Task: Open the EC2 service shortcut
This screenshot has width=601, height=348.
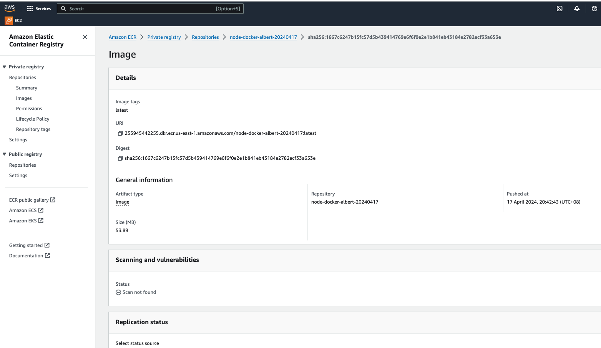Action: coord(13,20)
